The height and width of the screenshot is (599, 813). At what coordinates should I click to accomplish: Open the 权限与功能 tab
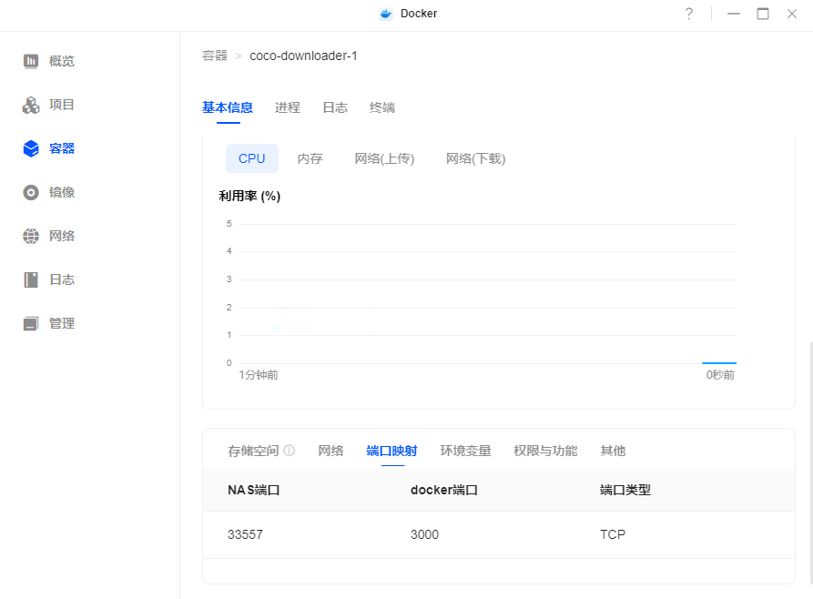545,451
